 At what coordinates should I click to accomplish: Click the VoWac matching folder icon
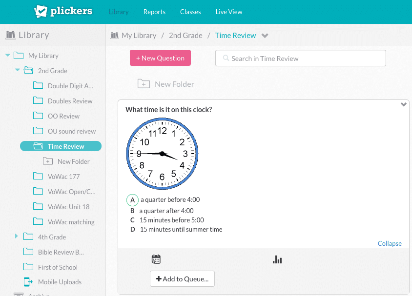(x=38, y=221)
